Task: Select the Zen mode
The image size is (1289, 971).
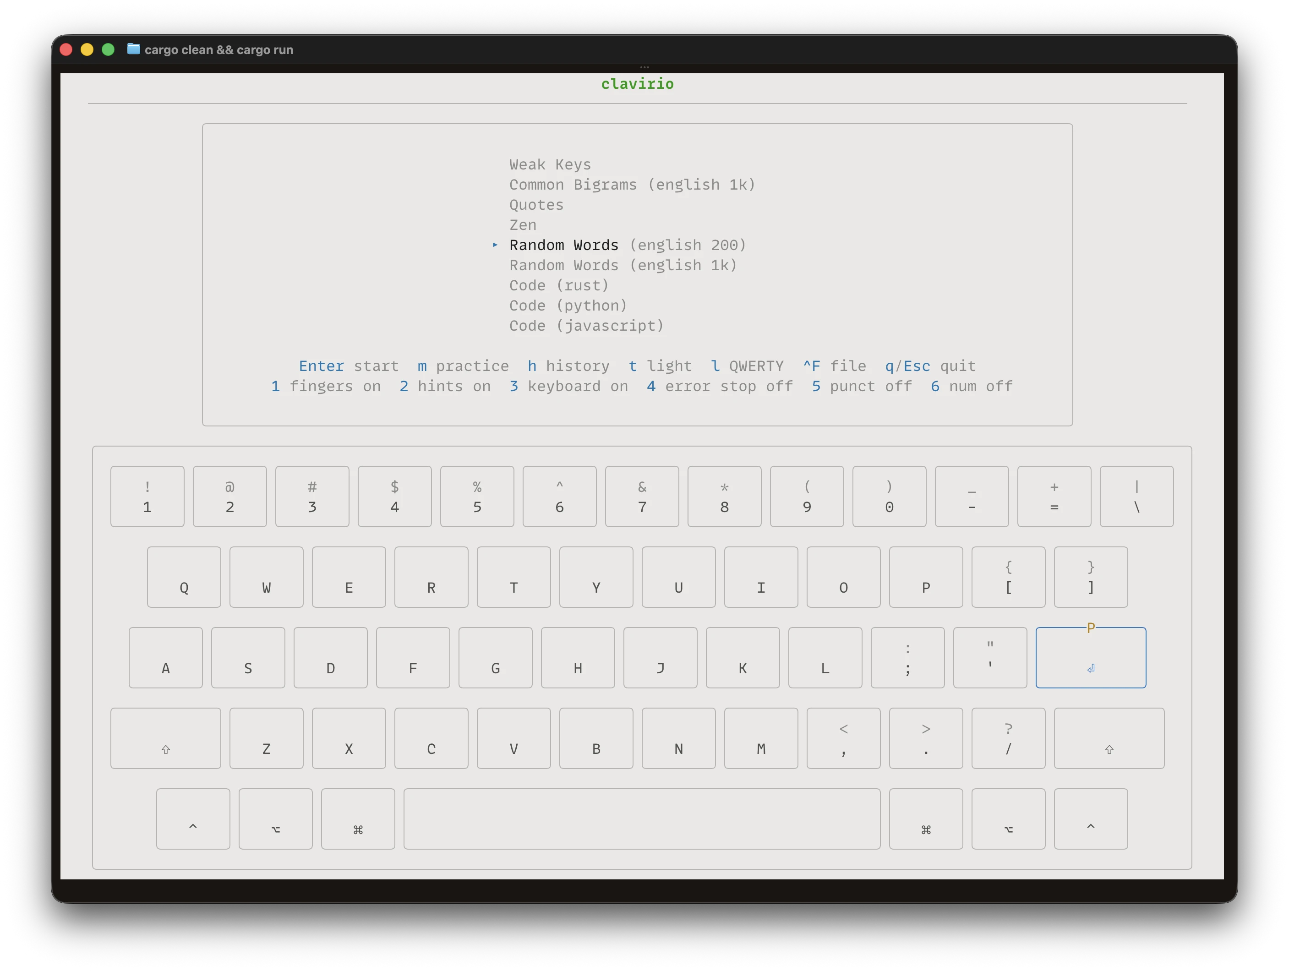Action: [523, 225]
